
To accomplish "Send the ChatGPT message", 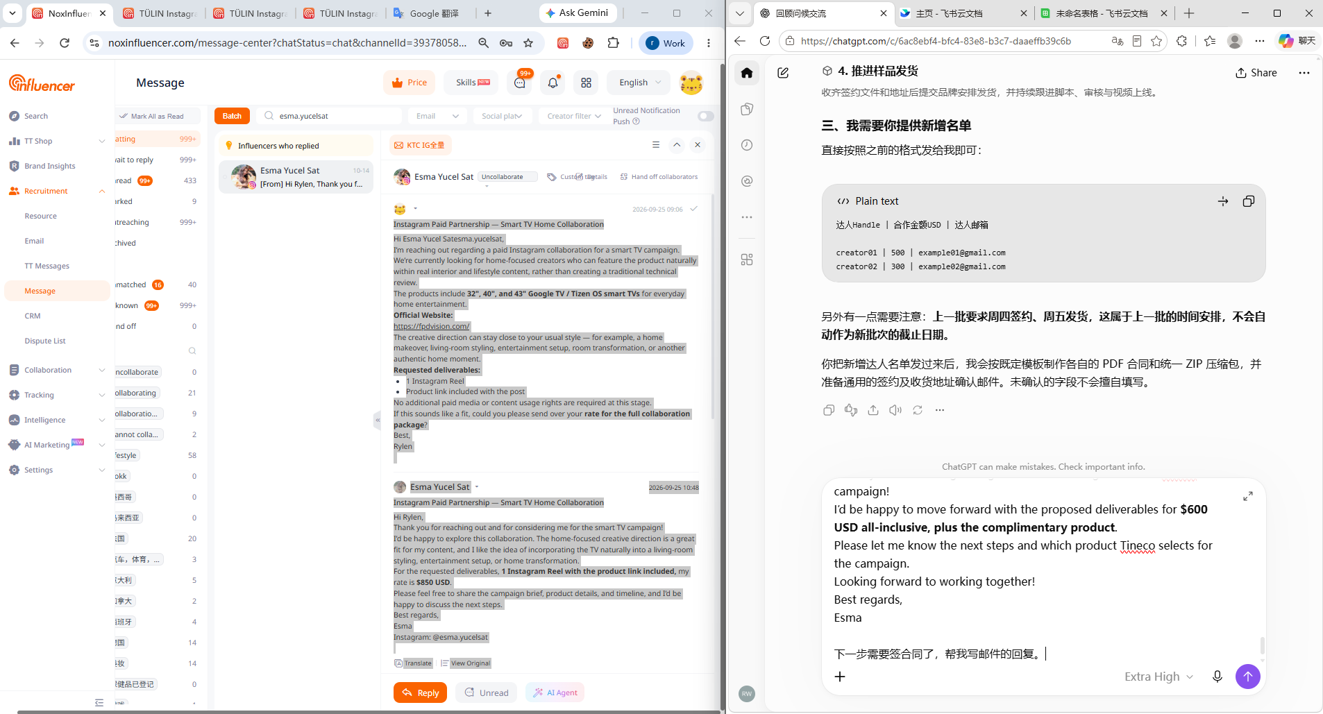I will tap(1248, 677).
